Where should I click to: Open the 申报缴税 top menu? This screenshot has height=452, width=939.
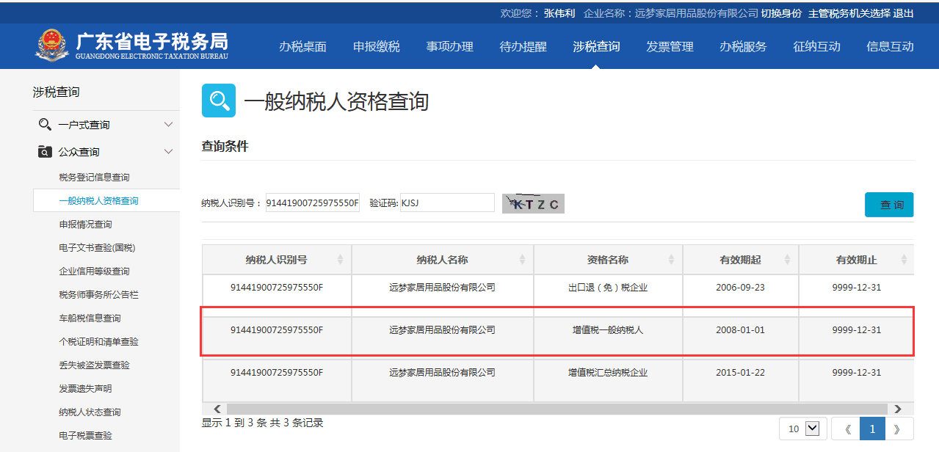(x=376, y=46)
